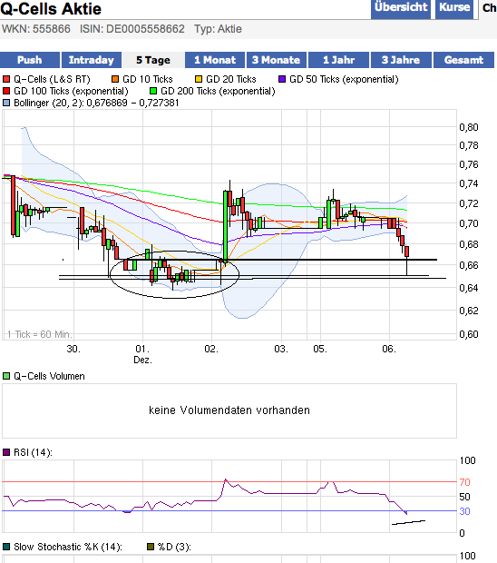Click the green GD 200 Ticks swatch
The image size is (497, 563).
[153, 91]
